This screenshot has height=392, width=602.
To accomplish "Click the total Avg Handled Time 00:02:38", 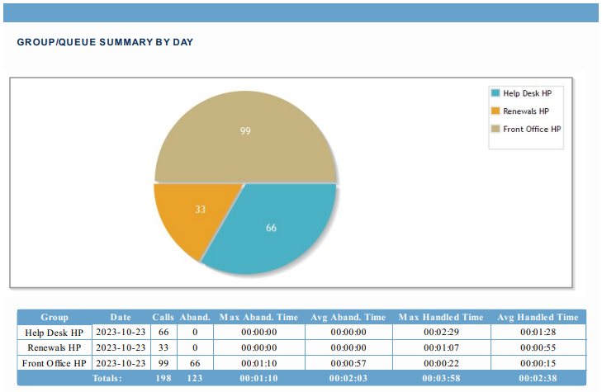I will (x=538, y=378).
